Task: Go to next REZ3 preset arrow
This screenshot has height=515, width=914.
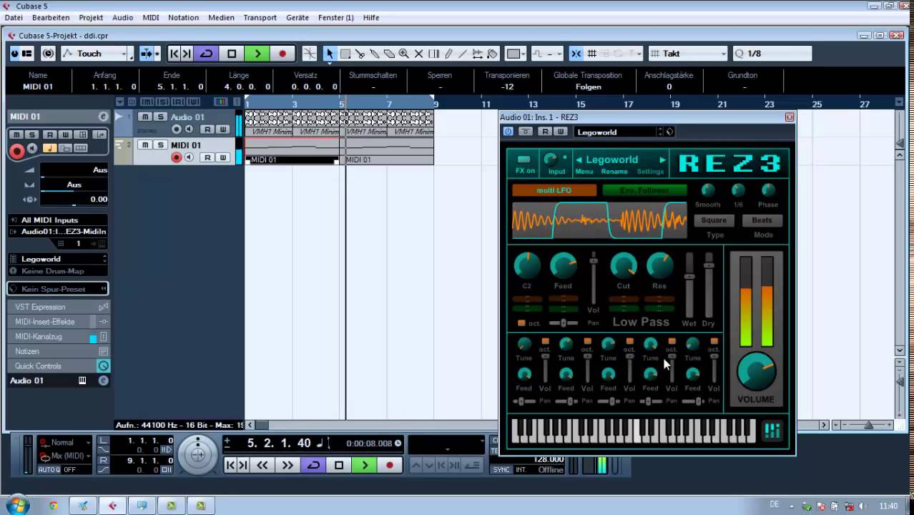Action: point(662,160)
